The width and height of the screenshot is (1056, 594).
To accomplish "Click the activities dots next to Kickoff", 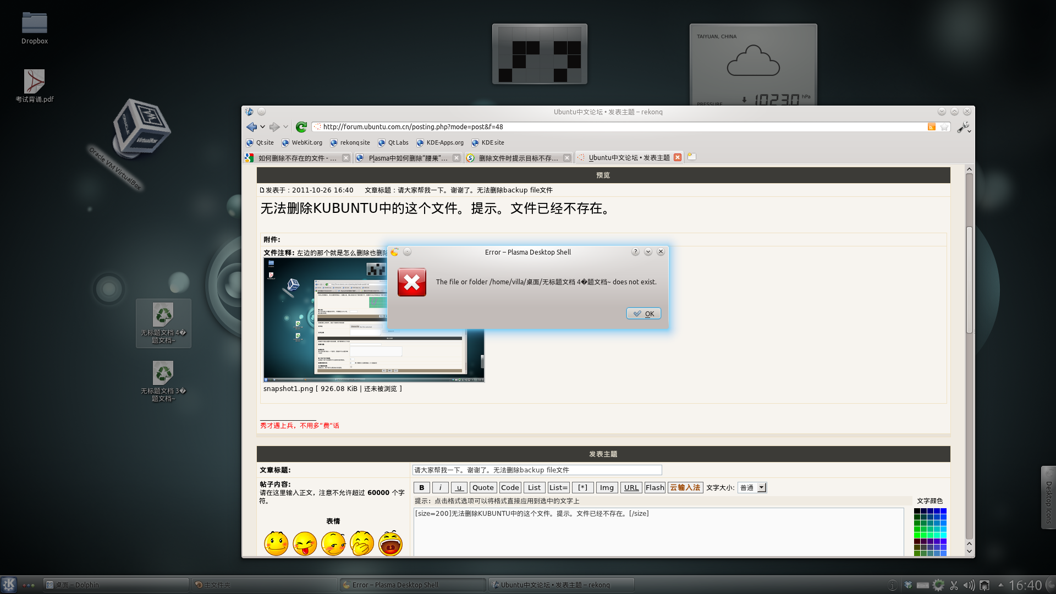I will tap(29, 585).
